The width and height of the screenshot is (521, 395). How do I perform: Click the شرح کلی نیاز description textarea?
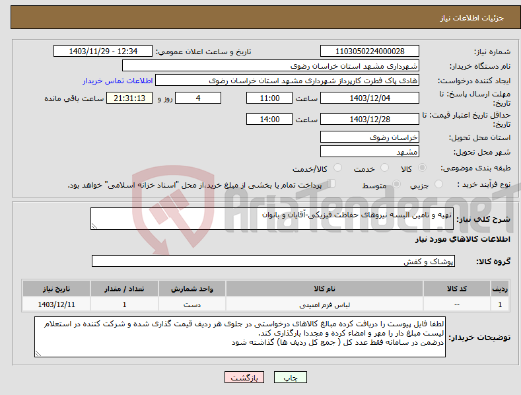272,219
